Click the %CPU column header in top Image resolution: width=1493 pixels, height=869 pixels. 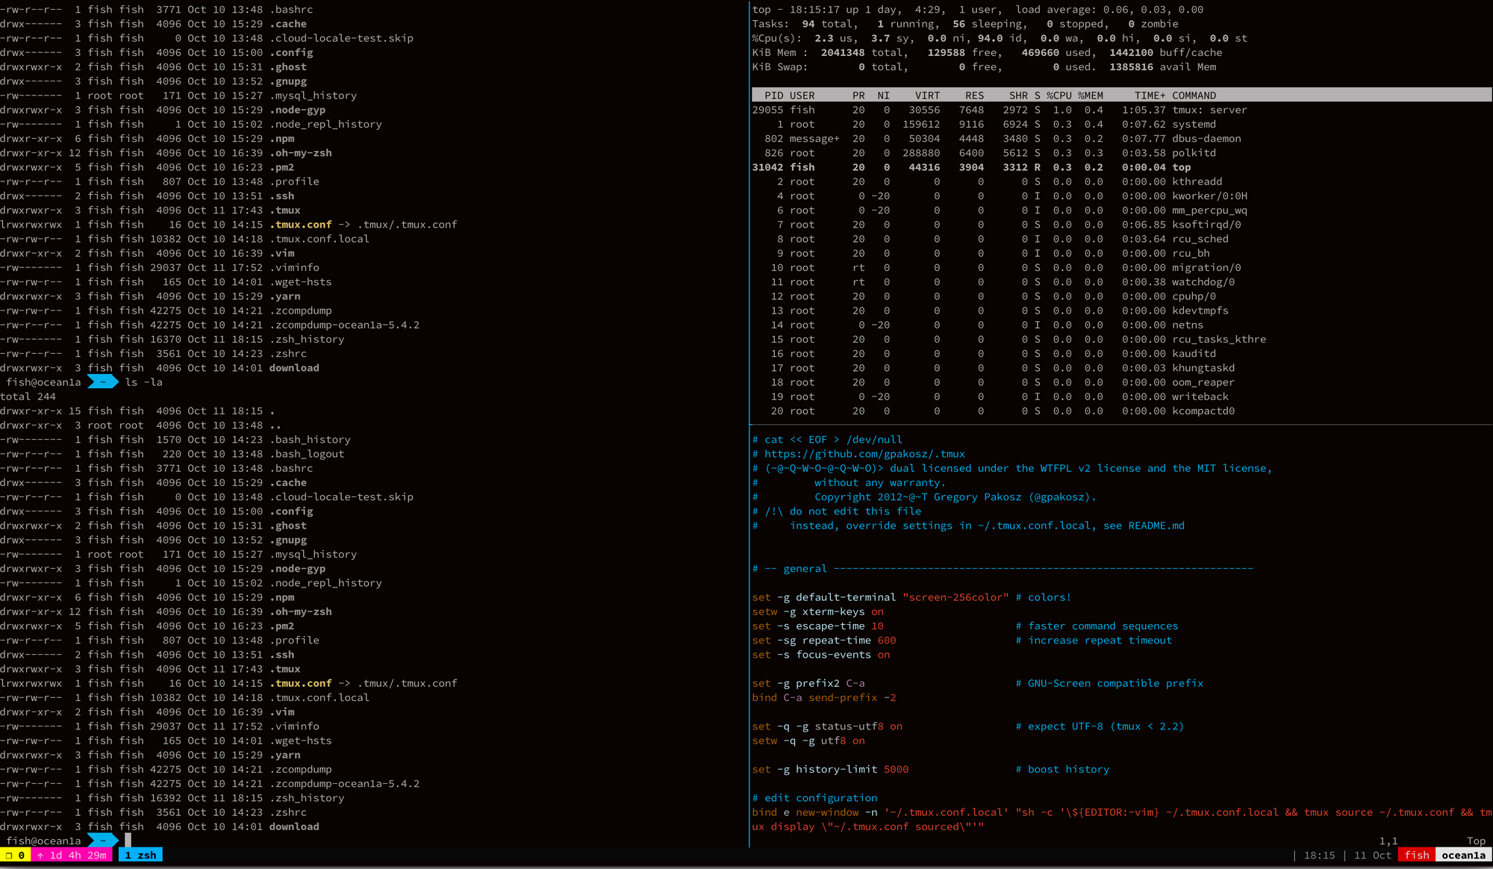(1059, 96)
